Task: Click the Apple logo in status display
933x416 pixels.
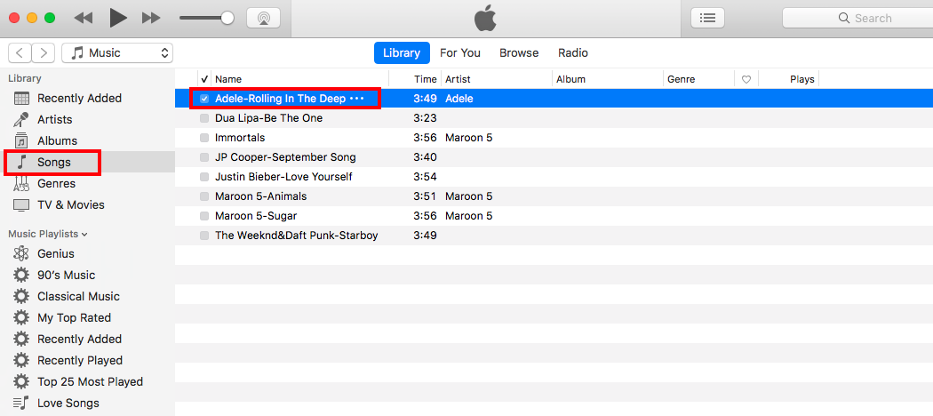Action: tap(485, 19)
